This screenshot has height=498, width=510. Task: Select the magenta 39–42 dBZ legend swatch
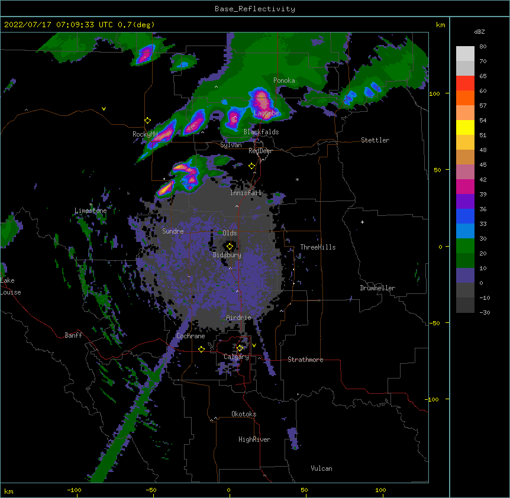(x=465, y=186)
